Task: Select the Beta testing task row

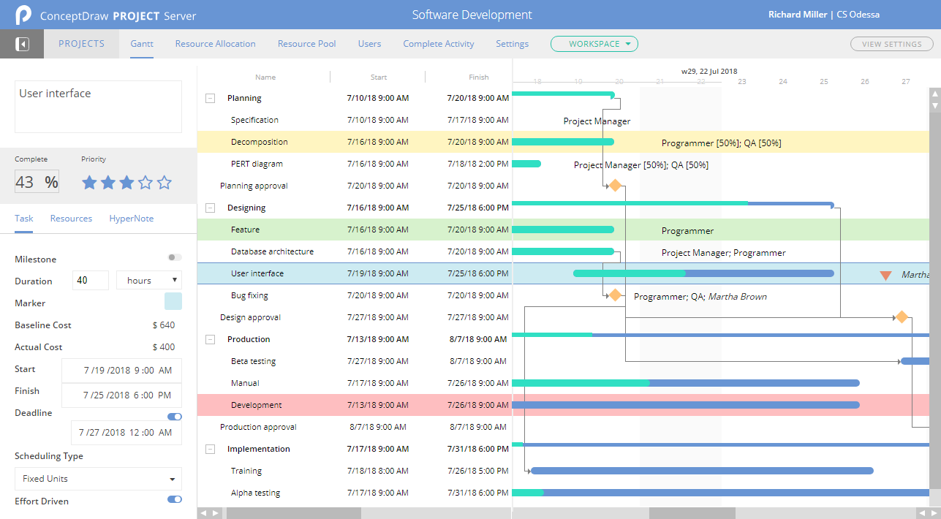Action: pos(355,361)
